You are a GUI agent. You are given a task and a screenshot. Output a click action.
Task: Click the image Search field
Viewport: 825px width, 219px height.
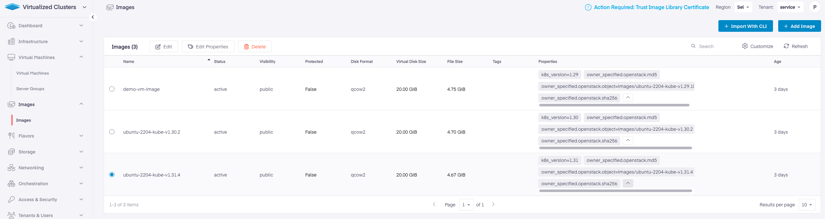712,46
